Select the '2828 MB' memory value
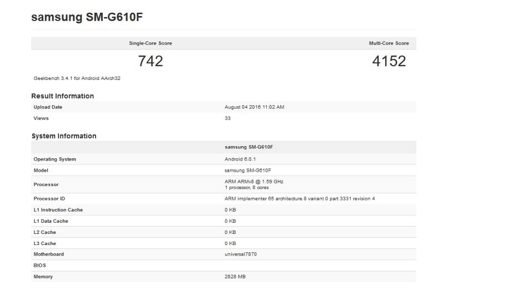Screen dimensions: 528x305 coord(235,277)
